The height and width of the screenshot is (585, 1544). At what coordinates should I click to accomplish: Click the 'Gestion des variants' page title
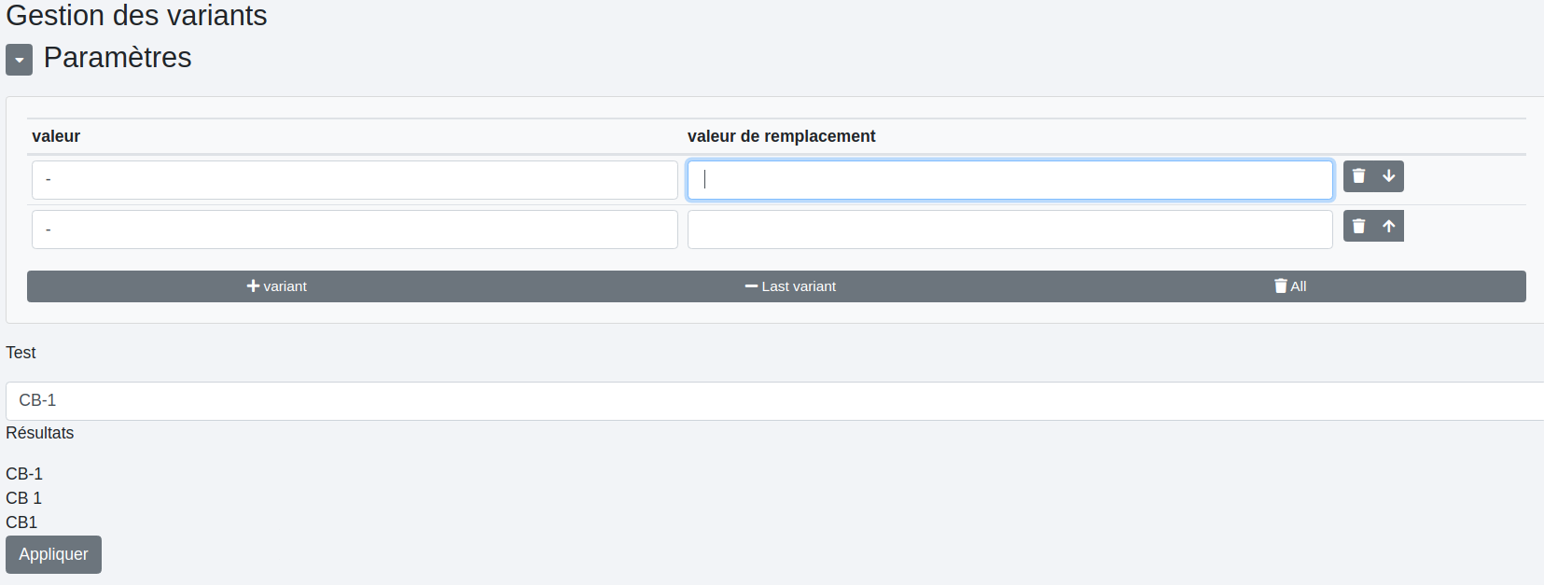136,16
